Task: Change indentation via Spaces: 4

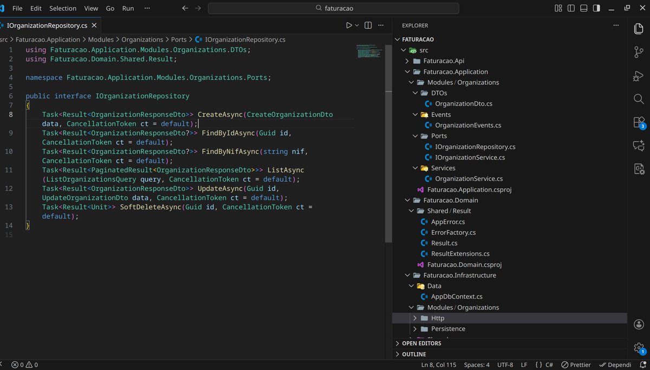Action: coord(477,365)
